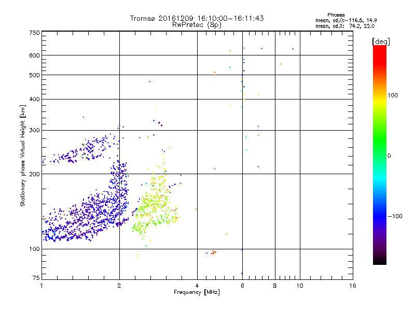Click the x-axis '16' tick label
Viewport: 415px width, 311px height.
click(353, 286)
